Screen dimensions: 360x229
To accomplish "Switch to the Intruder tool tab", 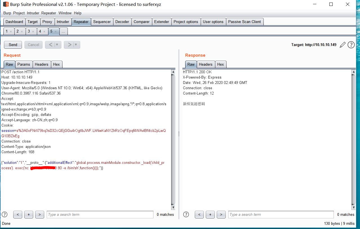I will click(x=63, y=22).
